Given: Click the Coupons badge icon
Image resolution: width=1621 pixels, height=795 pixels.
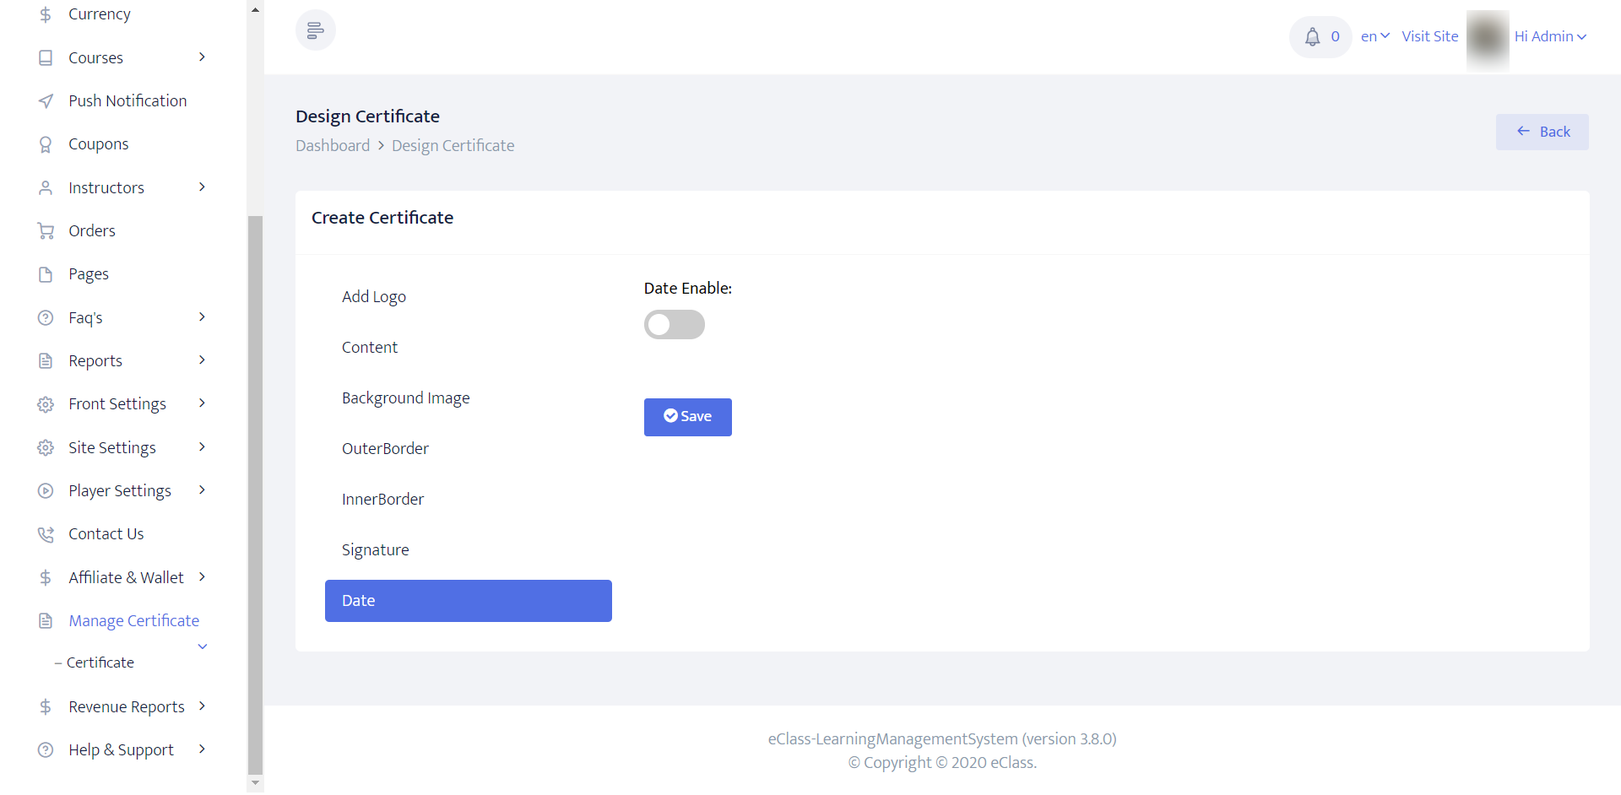Looking at the screenshot, I should click(x=46, y=144).
